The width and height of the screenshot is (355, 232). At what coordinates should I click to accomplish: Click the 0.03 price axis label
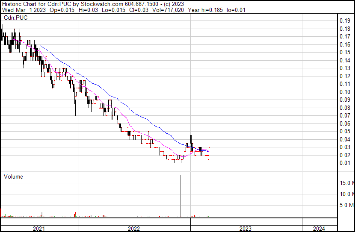click(x=345, y=147)
